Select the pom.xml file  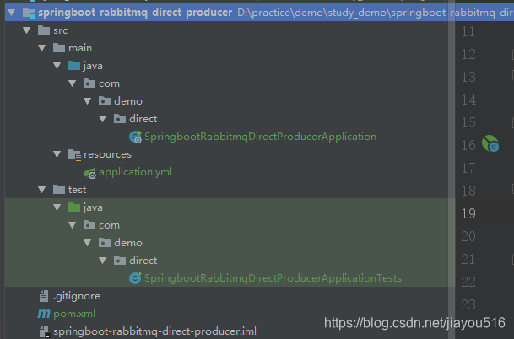tap(74, 314)
